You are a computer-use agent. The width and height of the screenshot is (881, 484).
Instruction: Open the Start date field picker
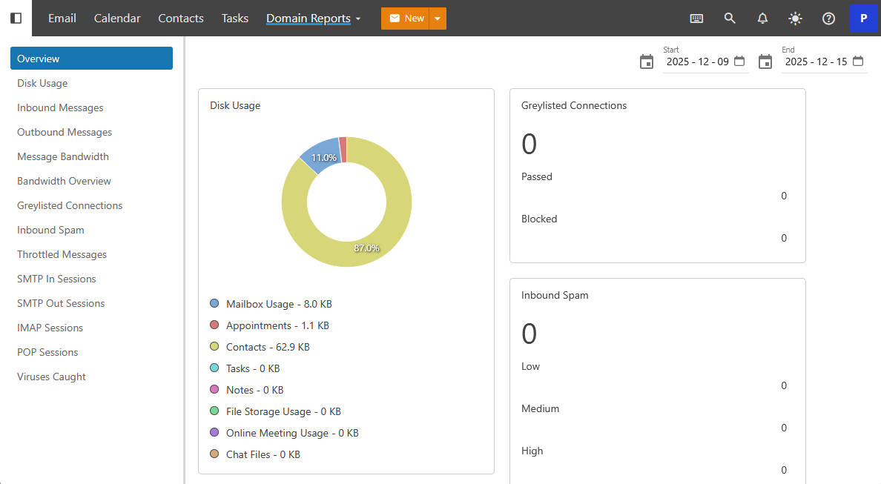(739, 62)
